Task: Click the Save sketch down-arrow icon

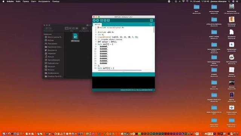Action: [x=108, y=20]
